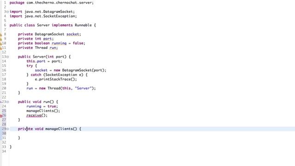Screen dimensions: 295x166
Task: Collapse the run() method at line 23
Action: (8, 102)
